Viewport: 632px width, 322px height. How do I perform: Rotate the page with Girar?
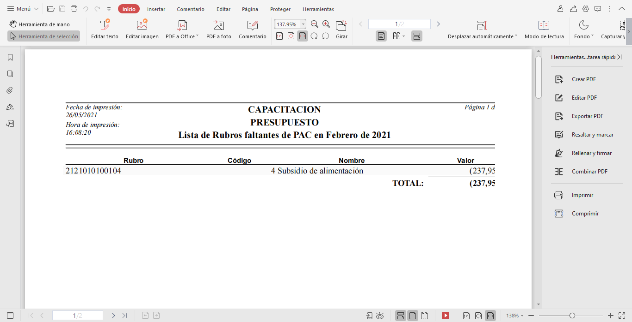(x=341, y=26)
